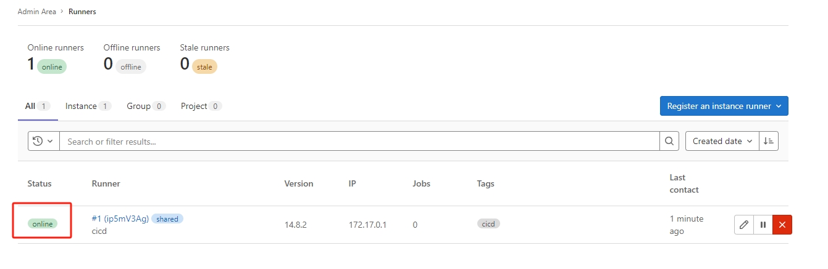
Task: Click the shared runner badge
Action: click(x=167, y=219)
